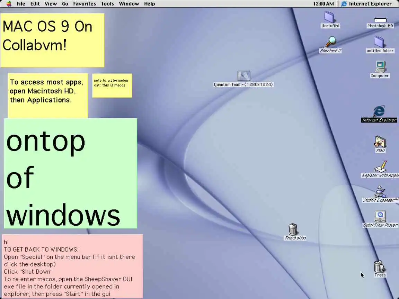
Task: Click the pink 'TO GET BACK TO WINDOWS' note
Action: click(72, 266)
